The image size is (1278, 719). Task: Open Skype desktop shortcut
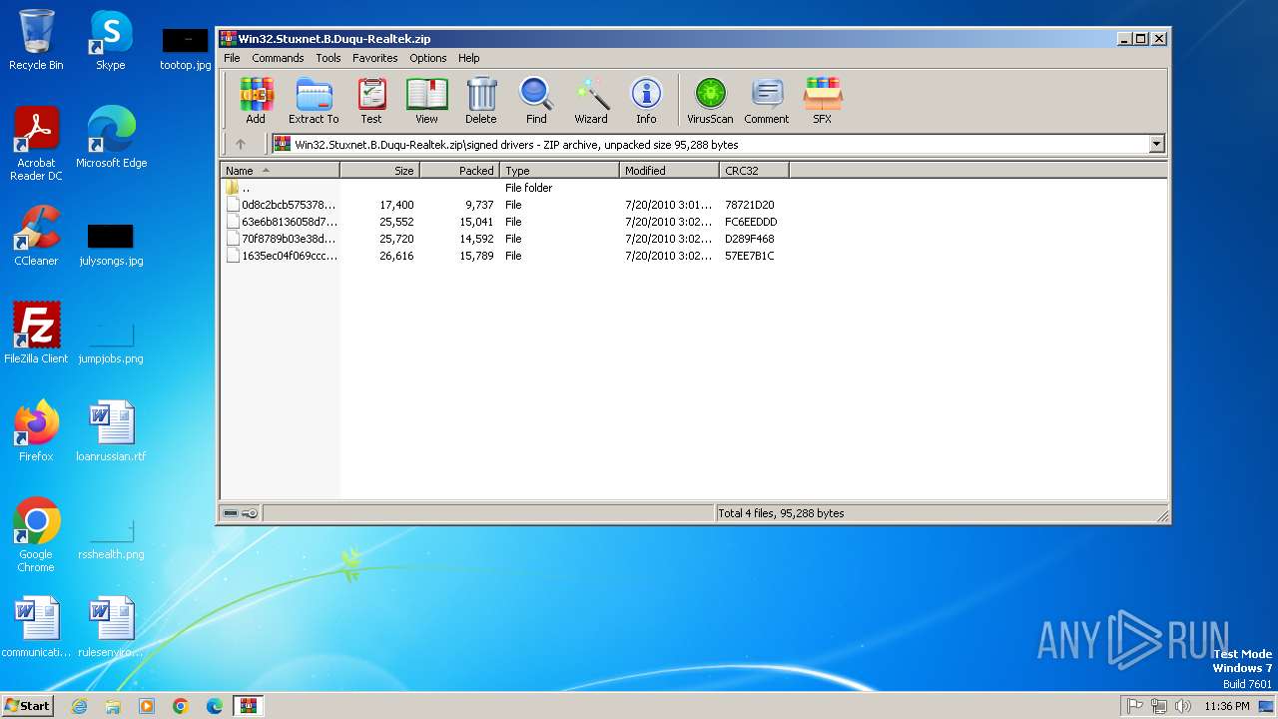click(x=110, y=40)
